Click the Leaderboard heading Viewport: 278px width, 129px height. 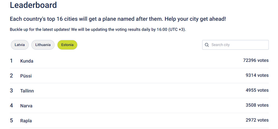coord(33,5)
